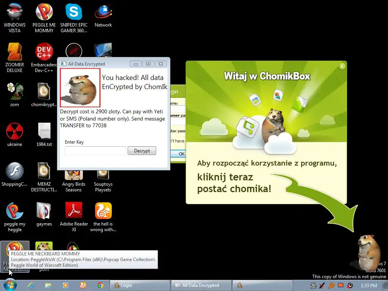This screenshot has width=388, height=291.
Task: Click the round black tray icon before the clock
Action: click(350, 286)
